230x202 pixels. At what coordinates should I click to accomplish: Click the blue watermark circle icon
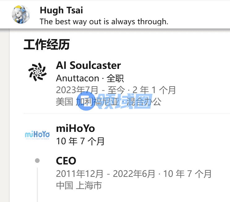coord(86,101)
